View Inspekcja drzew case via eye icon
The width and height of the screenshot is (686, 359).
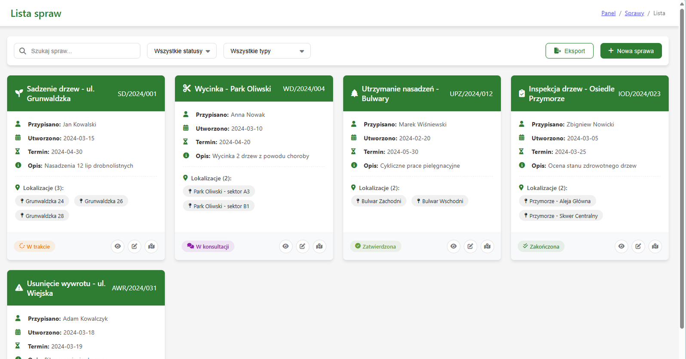[x=622, y=246]
